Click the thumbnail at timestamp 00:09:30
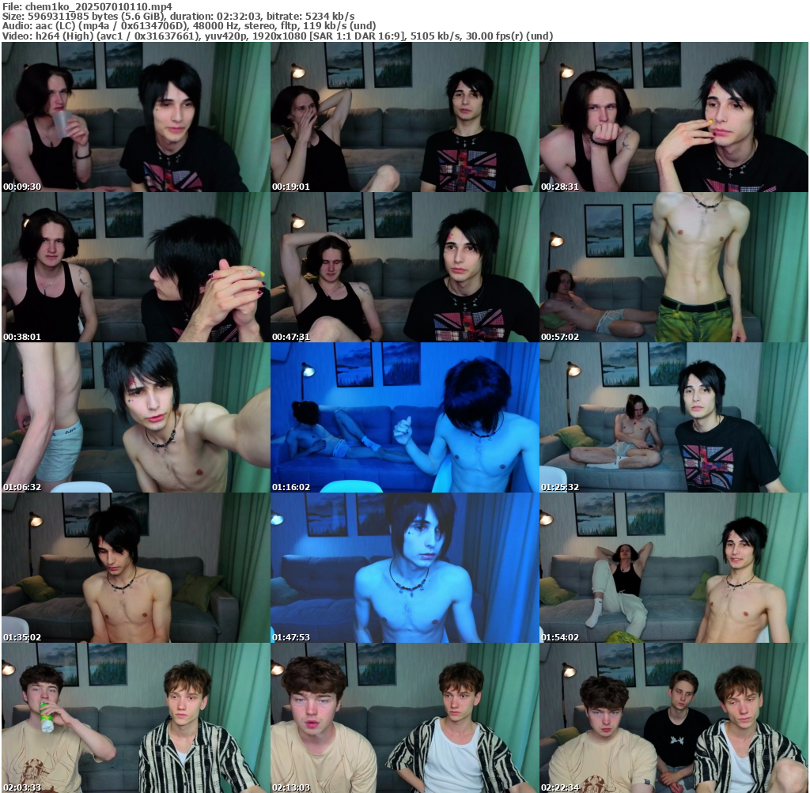 click(136, 117)
